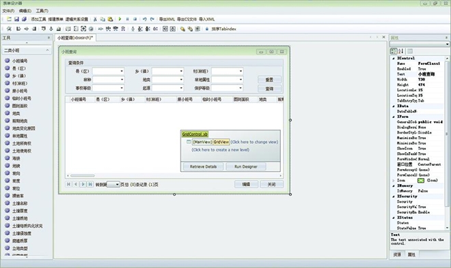Image resolution: width=451 pixels, height=268 pixels.
Task: Select alphabetical sort icon in properties panel
Action: pyautogui.click(x=401, y=51)
